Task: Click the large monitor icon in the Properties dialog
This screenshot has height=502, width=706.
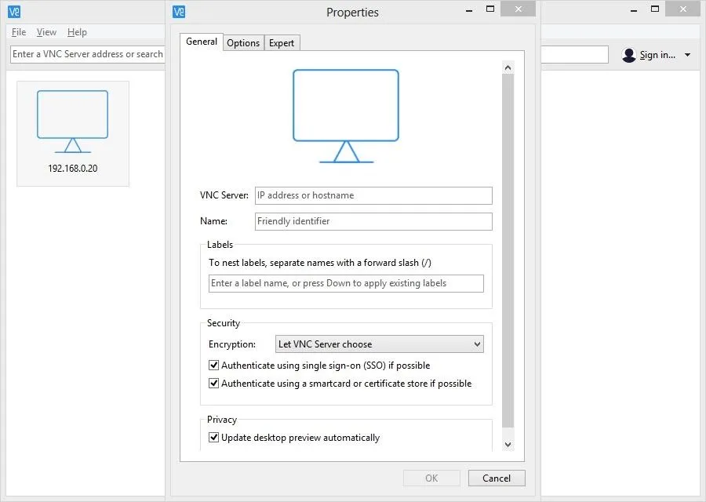Action: click(346, 116)
